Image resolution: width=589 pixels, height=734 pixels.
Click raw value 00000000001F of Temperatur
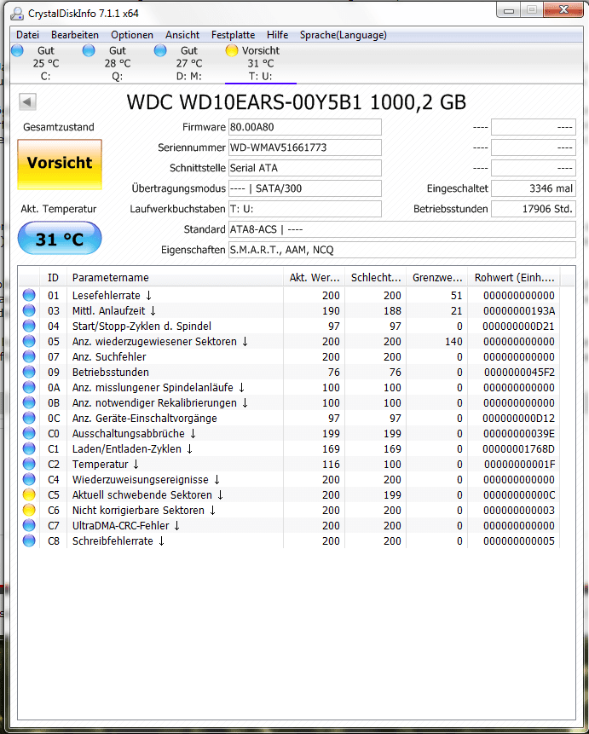[519, 465]
